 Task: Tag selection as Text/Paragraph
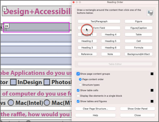[x=99, y=21]
